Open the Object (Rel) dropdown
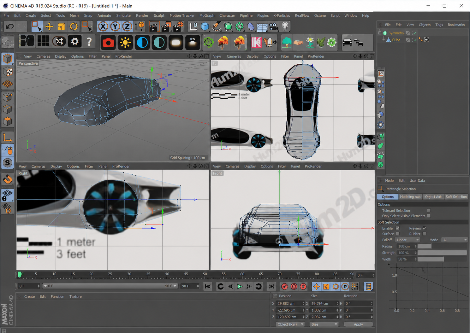Viewport: 470px width, 333px height. click(289, 324)
